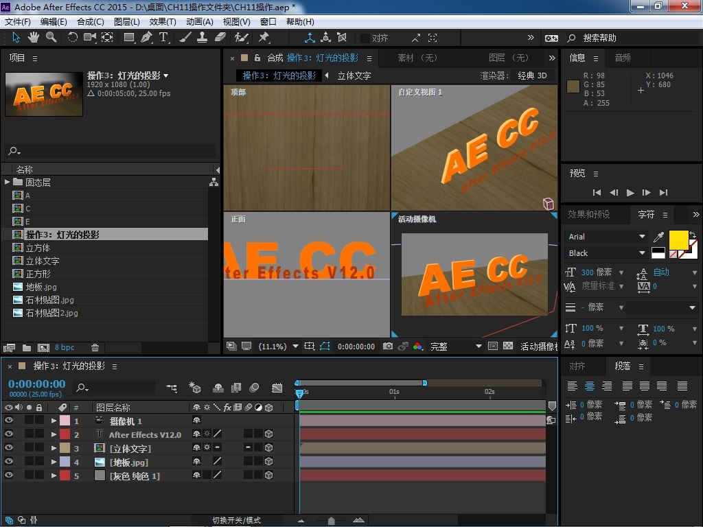Screen dimensions: 703x527
Task: Open the 完整 resolution dropdown
Action: (x=456, y=347)
